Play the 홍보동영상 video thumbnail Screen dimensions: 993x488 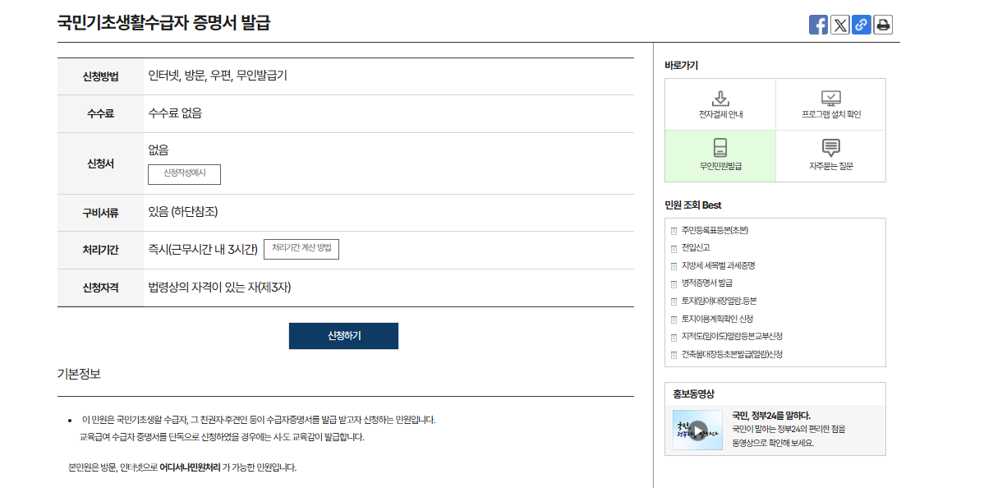pos(697,430)
